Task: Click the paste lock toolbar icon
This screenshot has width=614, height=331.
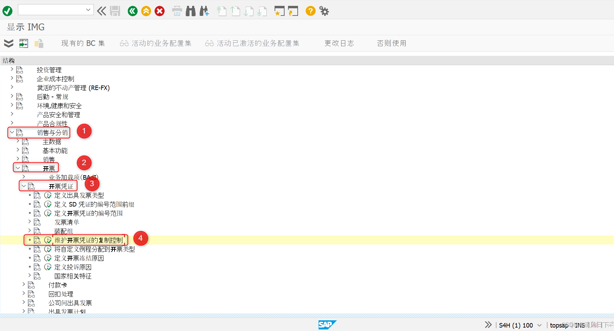Action: (39, 43)
